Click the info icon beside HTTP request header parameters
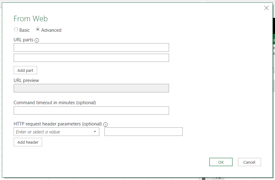Image resolution: width=275 pixels, height=180 pixels. click(x=105, y=125)
